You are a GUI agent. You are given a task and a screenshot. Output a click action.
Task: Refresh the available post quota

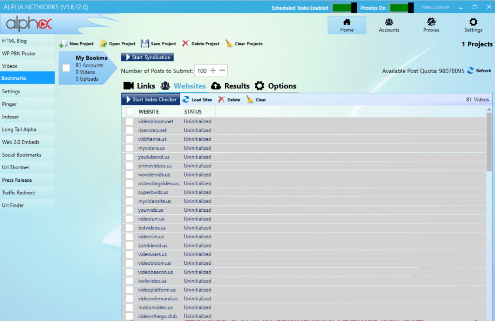479,71
